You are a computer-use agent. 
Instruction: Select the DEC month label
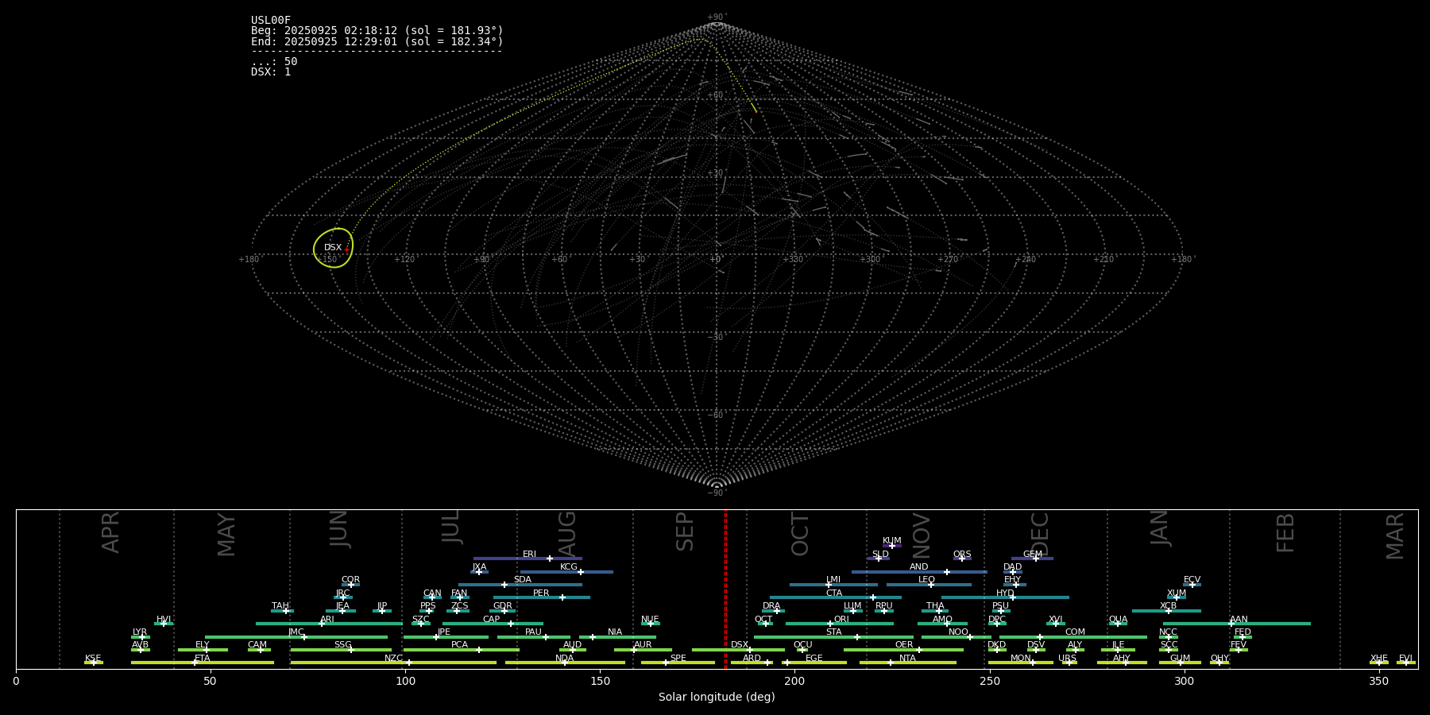[x=1040, y=534]
